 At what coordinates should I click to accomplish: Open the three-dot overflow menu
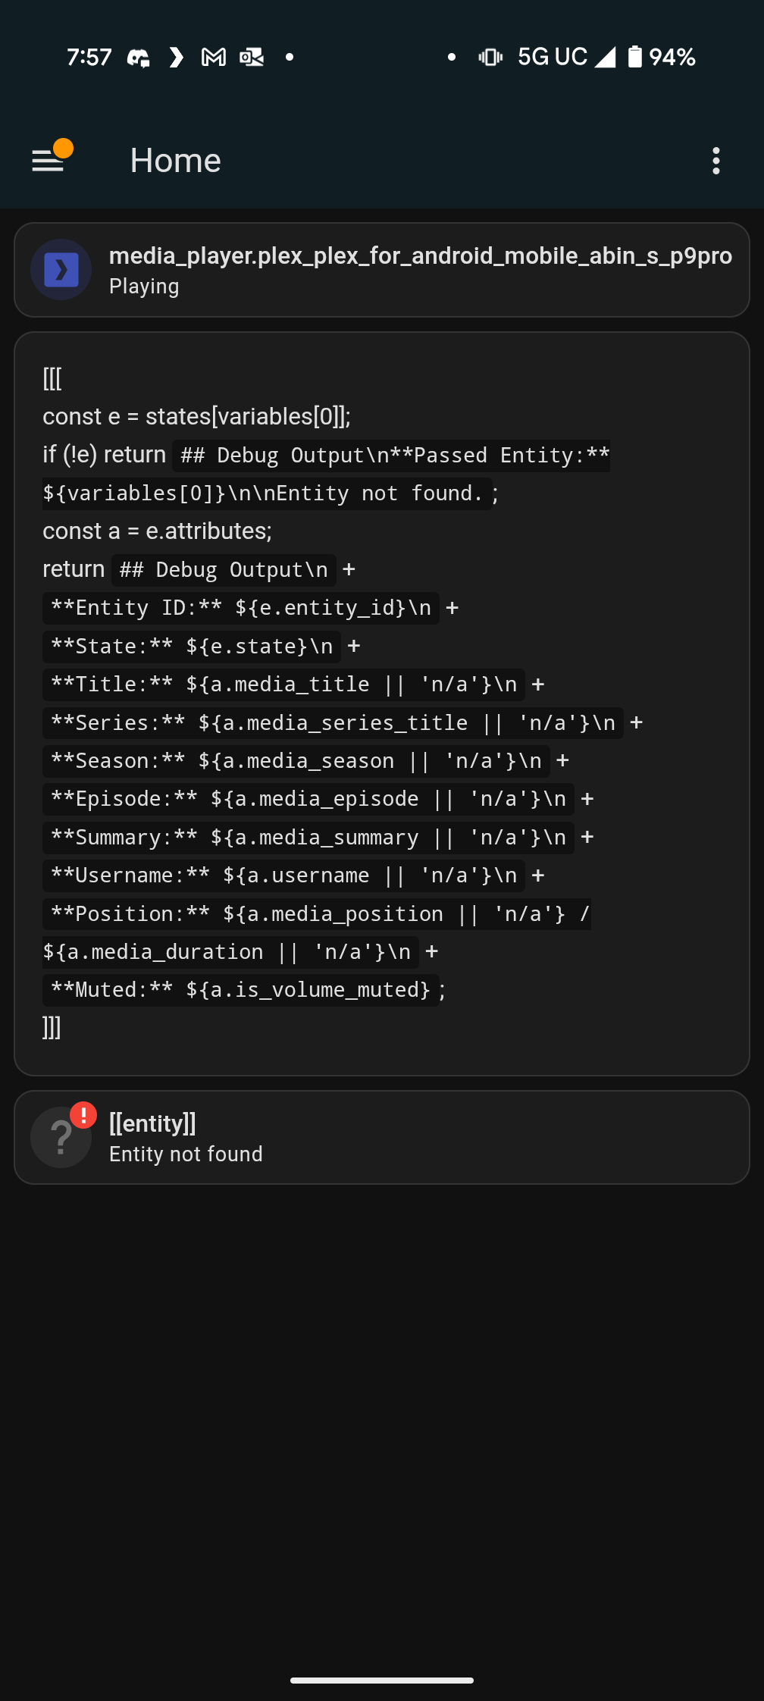715,161
